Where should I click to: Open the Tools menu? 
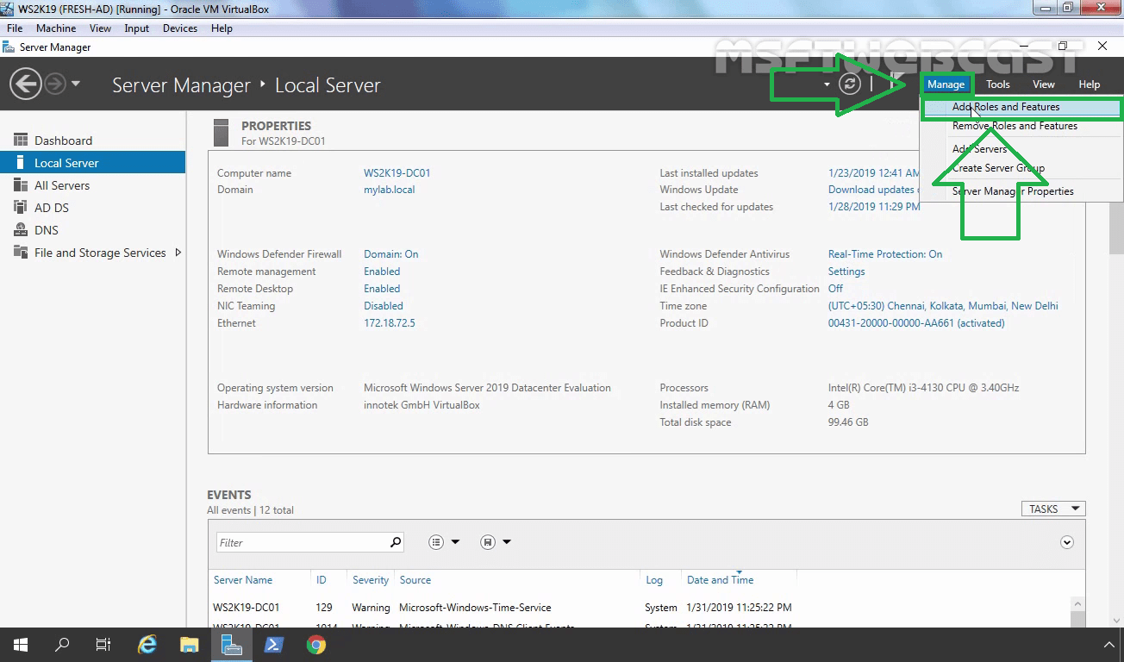pos(998,84)
